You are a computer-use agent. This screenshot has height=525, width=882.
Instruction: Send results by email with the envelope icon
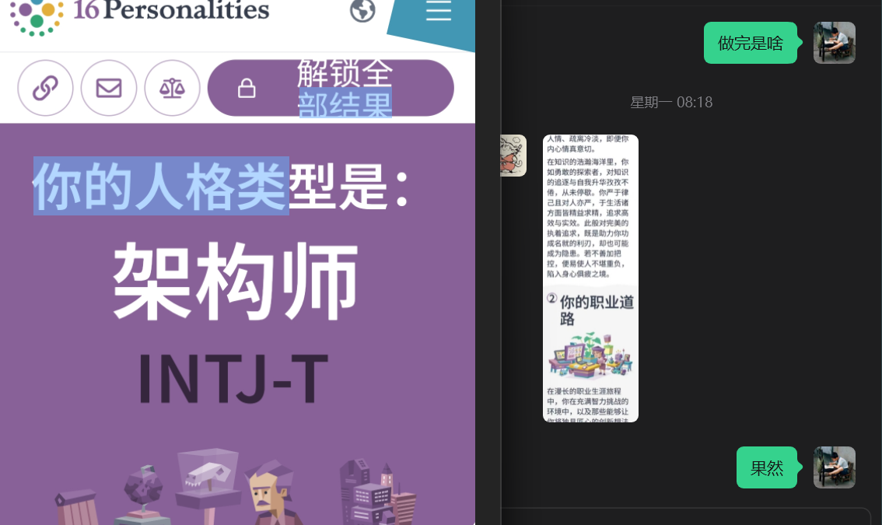[109, 88]
